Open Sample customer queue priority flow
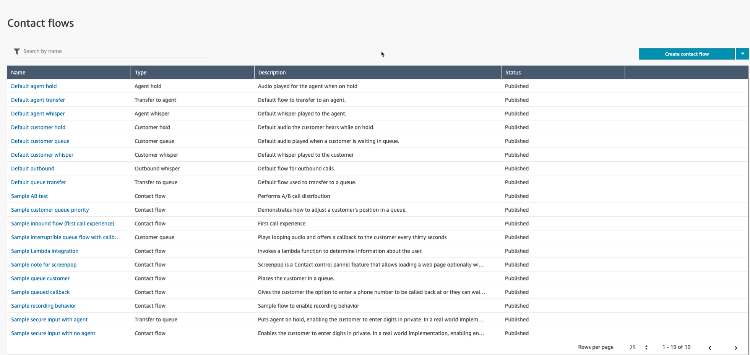The height and width of the screenshot is (355, 750). (x=50, y=210)
